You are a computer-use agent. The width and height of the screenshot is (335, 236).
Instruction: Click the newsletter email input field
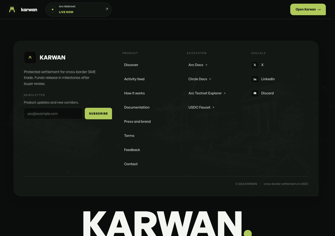[x=53, y=114]
